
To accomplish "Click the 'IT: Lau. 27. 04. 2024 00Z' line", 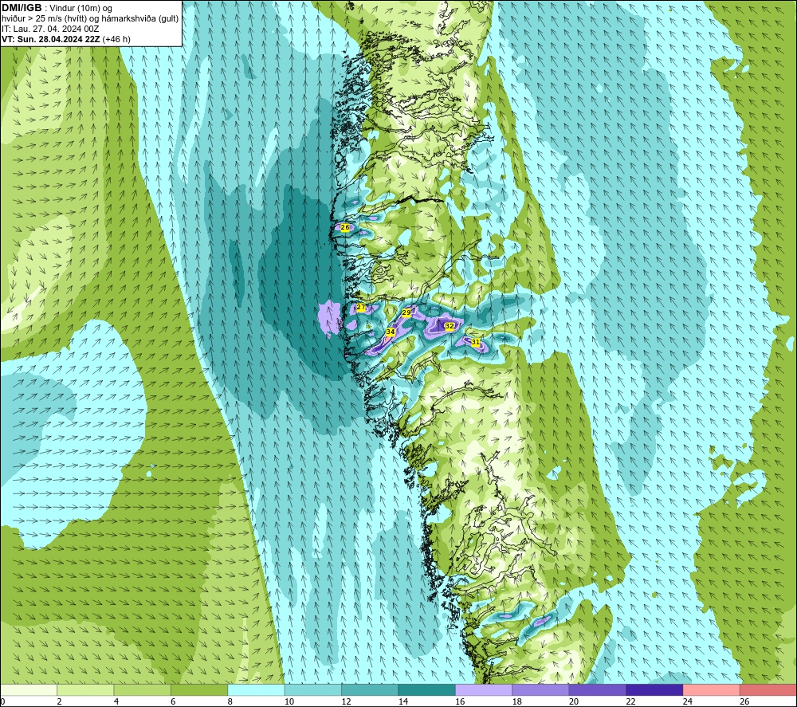I will pyautogui.click(x=50, y=29).
